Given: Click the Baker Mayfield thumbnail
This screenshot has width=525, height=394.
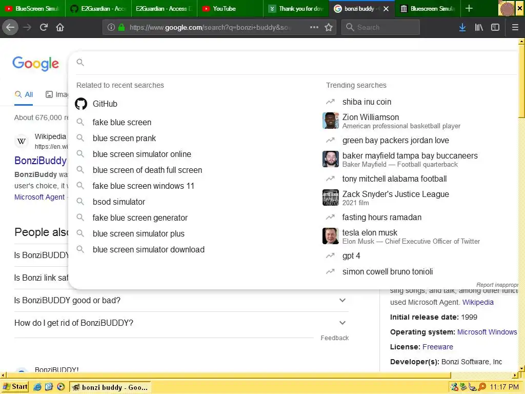Looking at the screenshot, I should [331, 159].
